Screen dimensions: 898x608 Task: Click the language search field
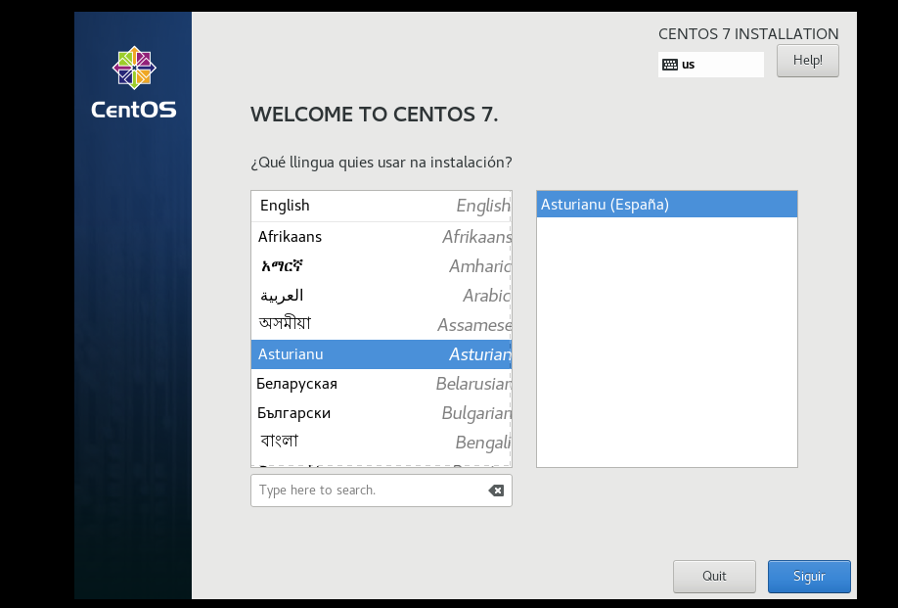[382, 491]
